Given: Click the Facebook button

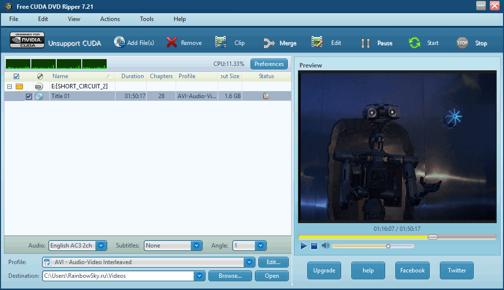Looking at the screenshot, I should tap(412, 270).
